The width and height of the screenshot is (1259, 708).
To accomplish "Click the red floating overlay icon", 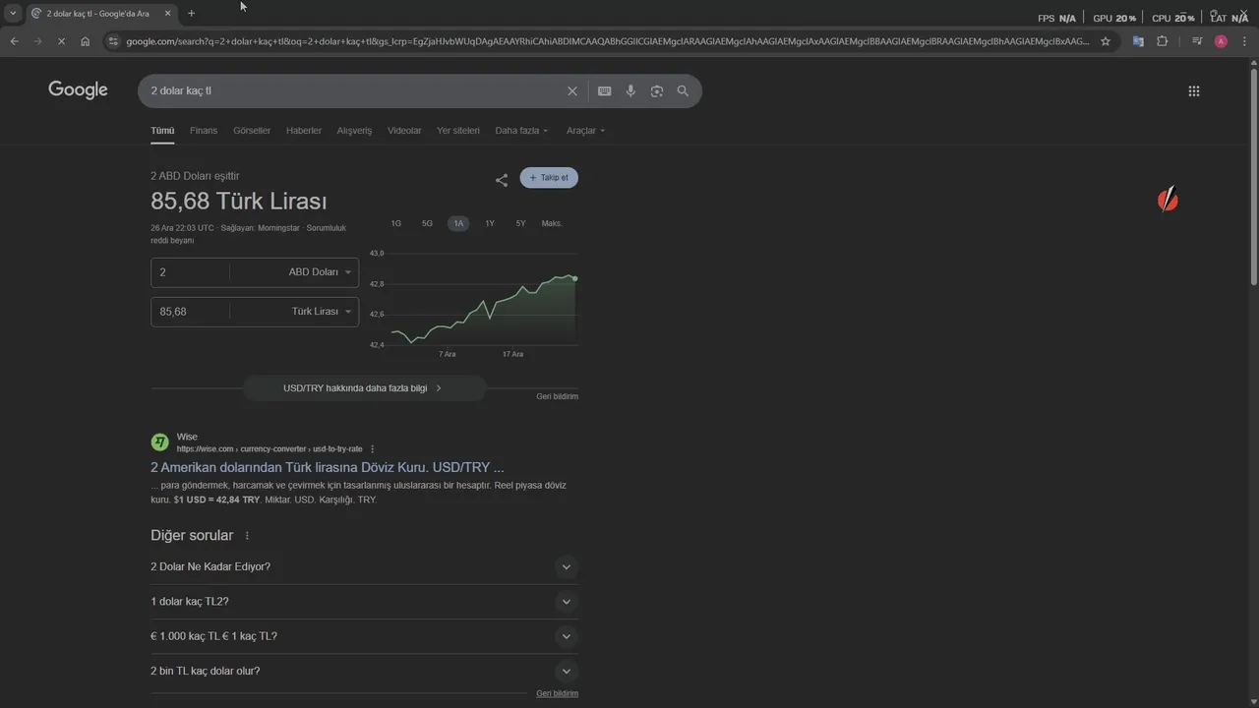I will (1168, 200).
